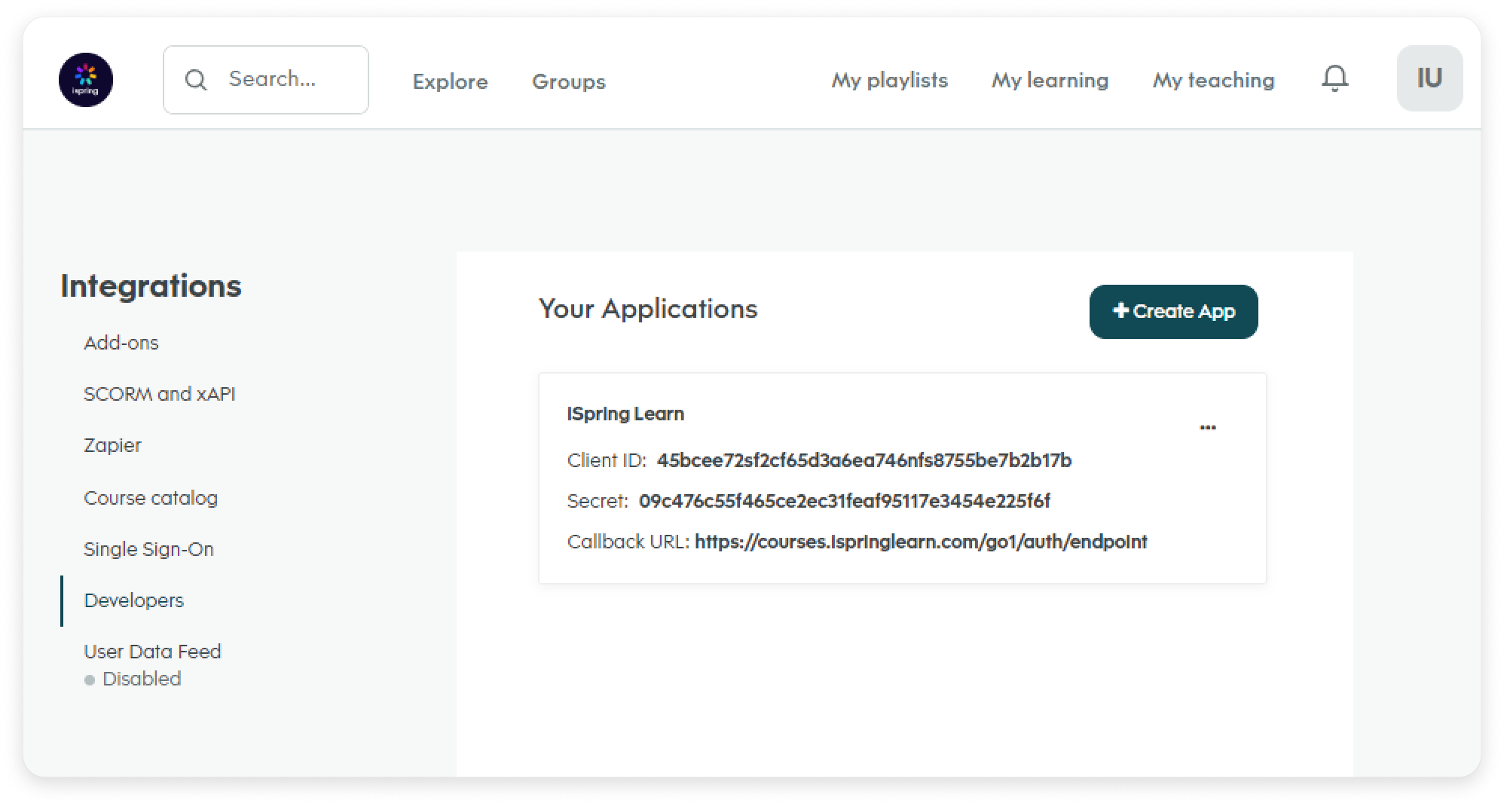This screenshot has width=1504, height=806.
Task: Click the iSpring Learn application name
Action: tap(625, 414)
